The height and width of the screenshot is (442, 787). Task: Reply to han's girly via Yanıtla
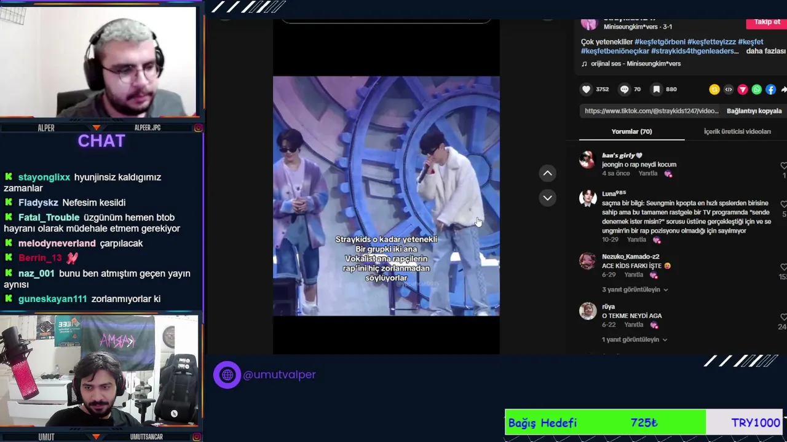pos(648,174)
